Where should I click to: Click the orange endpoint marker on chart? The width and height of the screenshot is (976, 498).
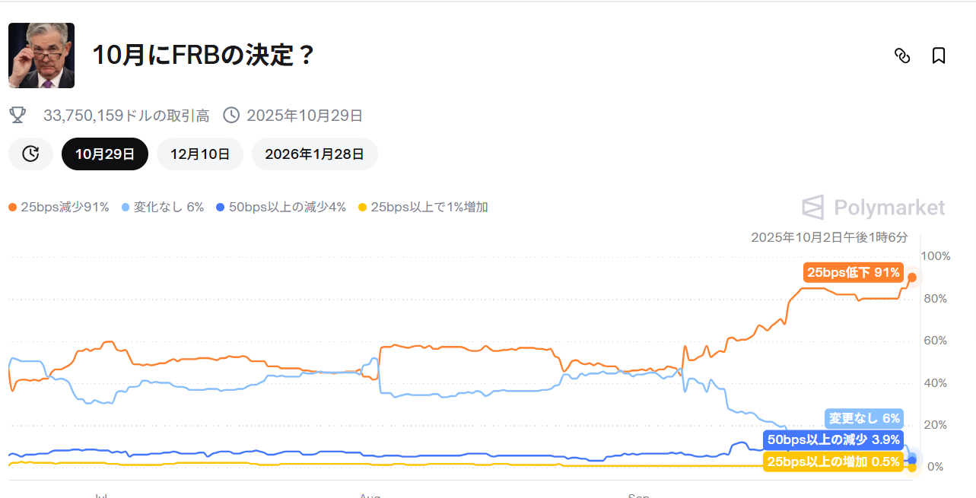click(x=912, y=278)
